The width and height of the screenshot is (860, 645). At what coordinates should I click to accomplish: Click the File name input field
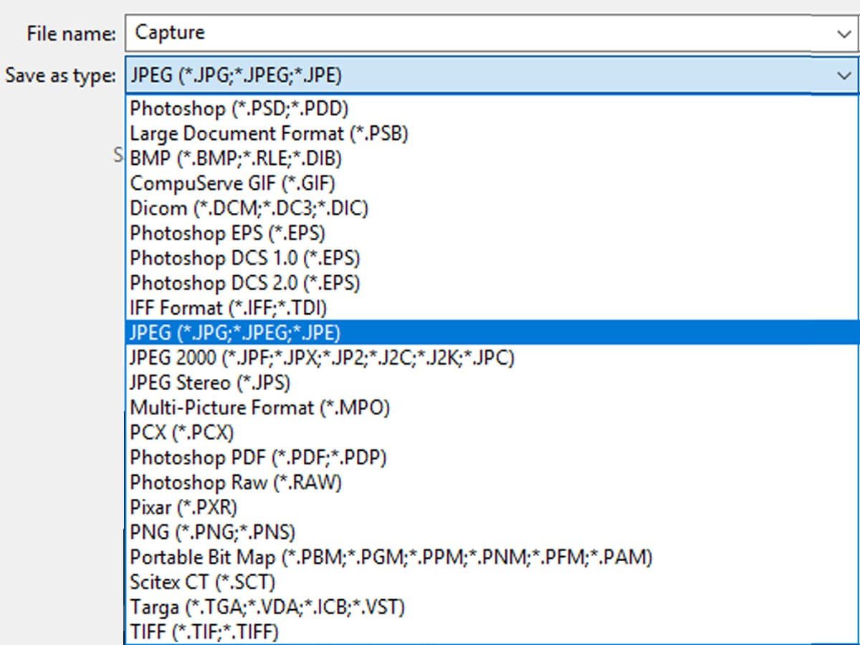pyautogui.click(x=491, y=33)
